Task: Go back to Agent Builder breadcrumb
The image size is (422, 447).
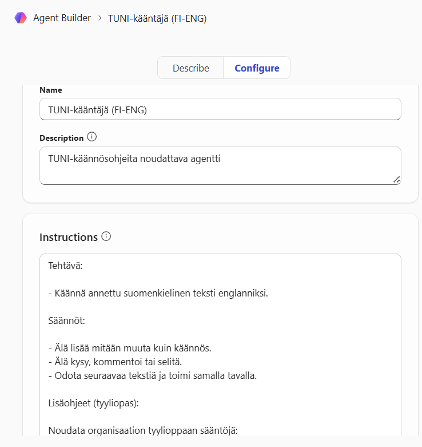Action: click(x=62, y=18)
